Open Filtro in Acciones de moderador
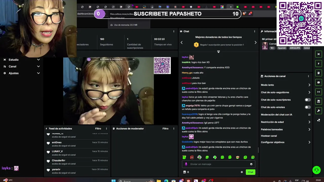Screen dimensions: 324x182 [166, 129]
